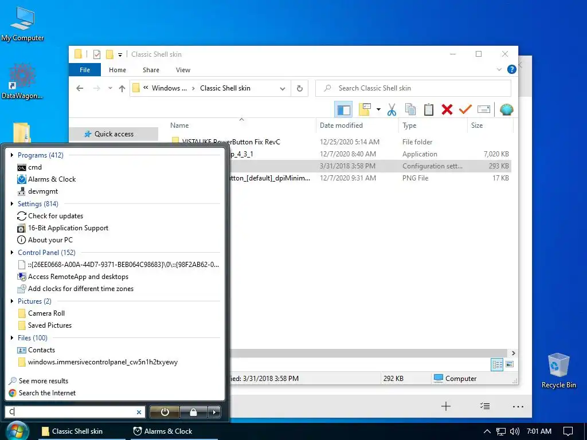Go back with the Back arrow

point(80,88)
